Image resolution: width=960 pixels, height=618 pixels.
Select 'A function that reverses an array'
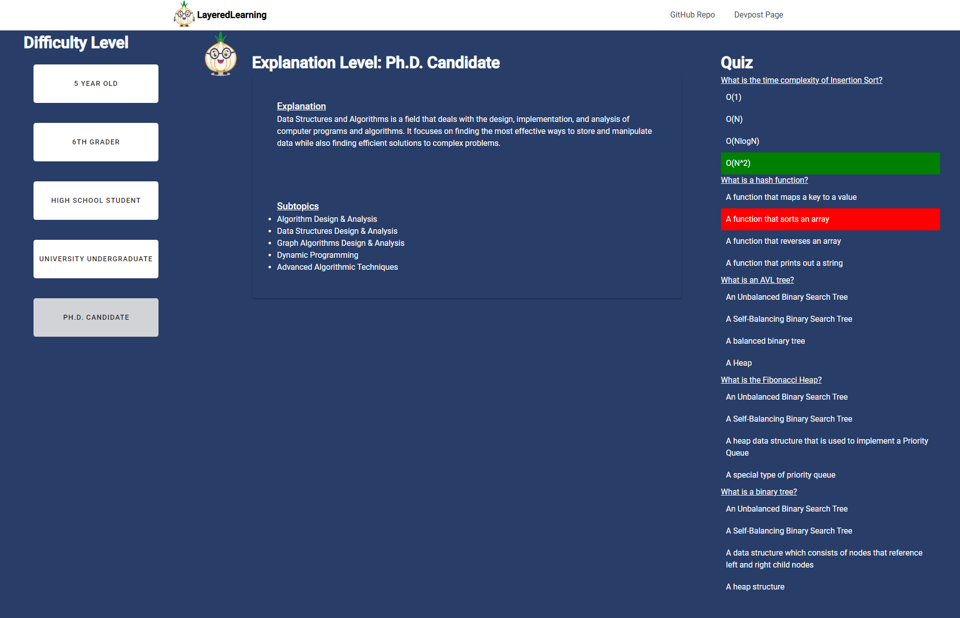783,241
